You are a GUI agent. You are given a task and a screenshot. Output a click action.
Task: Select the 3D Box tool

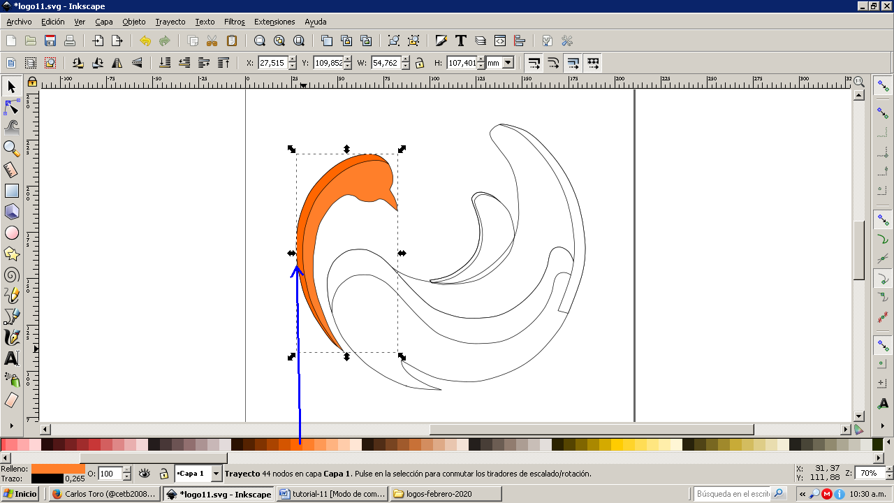click(11, 211)
